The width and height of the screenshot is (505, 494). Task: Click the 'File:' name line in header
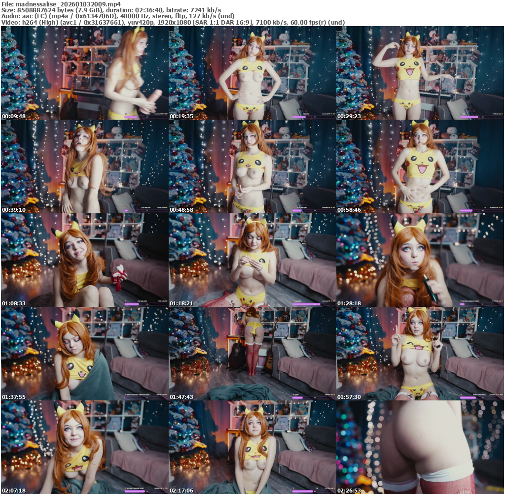pos(61,4)
